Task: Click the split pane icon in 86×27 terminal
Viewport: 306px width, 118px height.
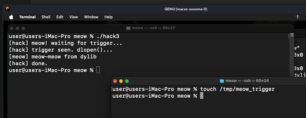Action: click(x=292, y=35)
